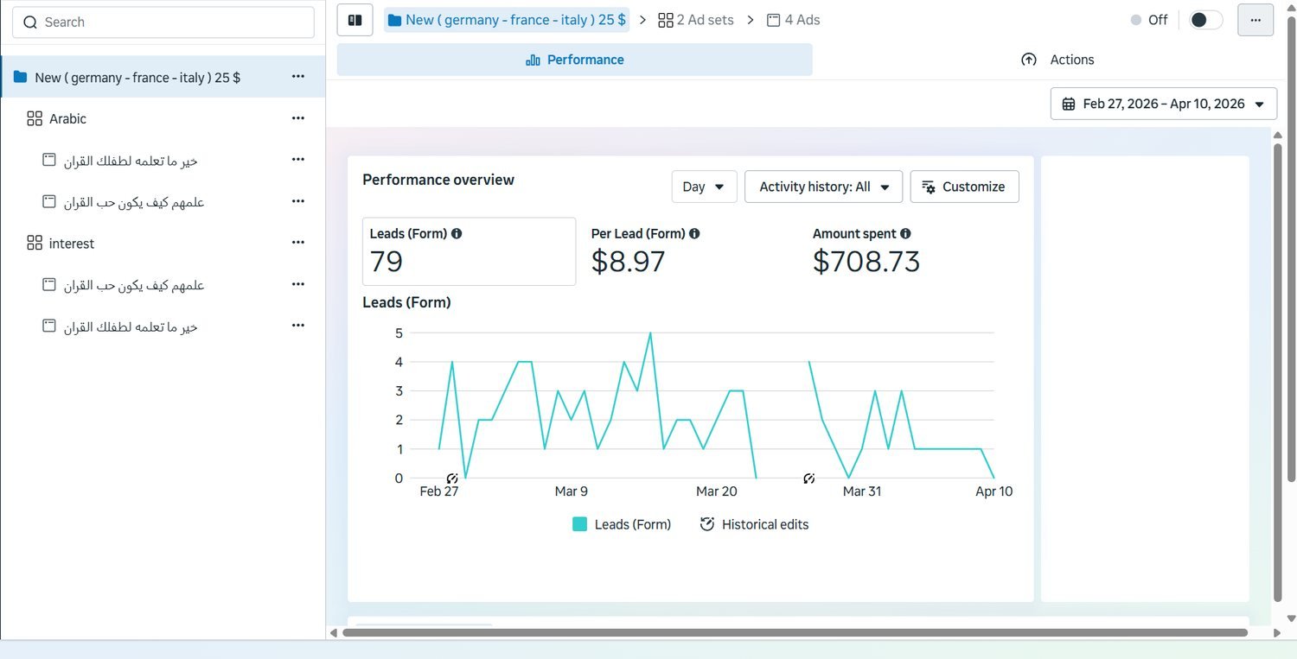Click the info icon next to Amount spent
The width and height of the screenshot is (1297, 659).
click(x=905, y=233)
